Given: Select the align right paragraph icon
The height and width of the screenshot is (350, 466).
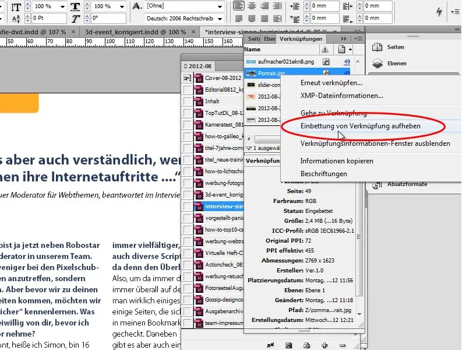Looking at the screenshot, I should [x=264, y=6].
